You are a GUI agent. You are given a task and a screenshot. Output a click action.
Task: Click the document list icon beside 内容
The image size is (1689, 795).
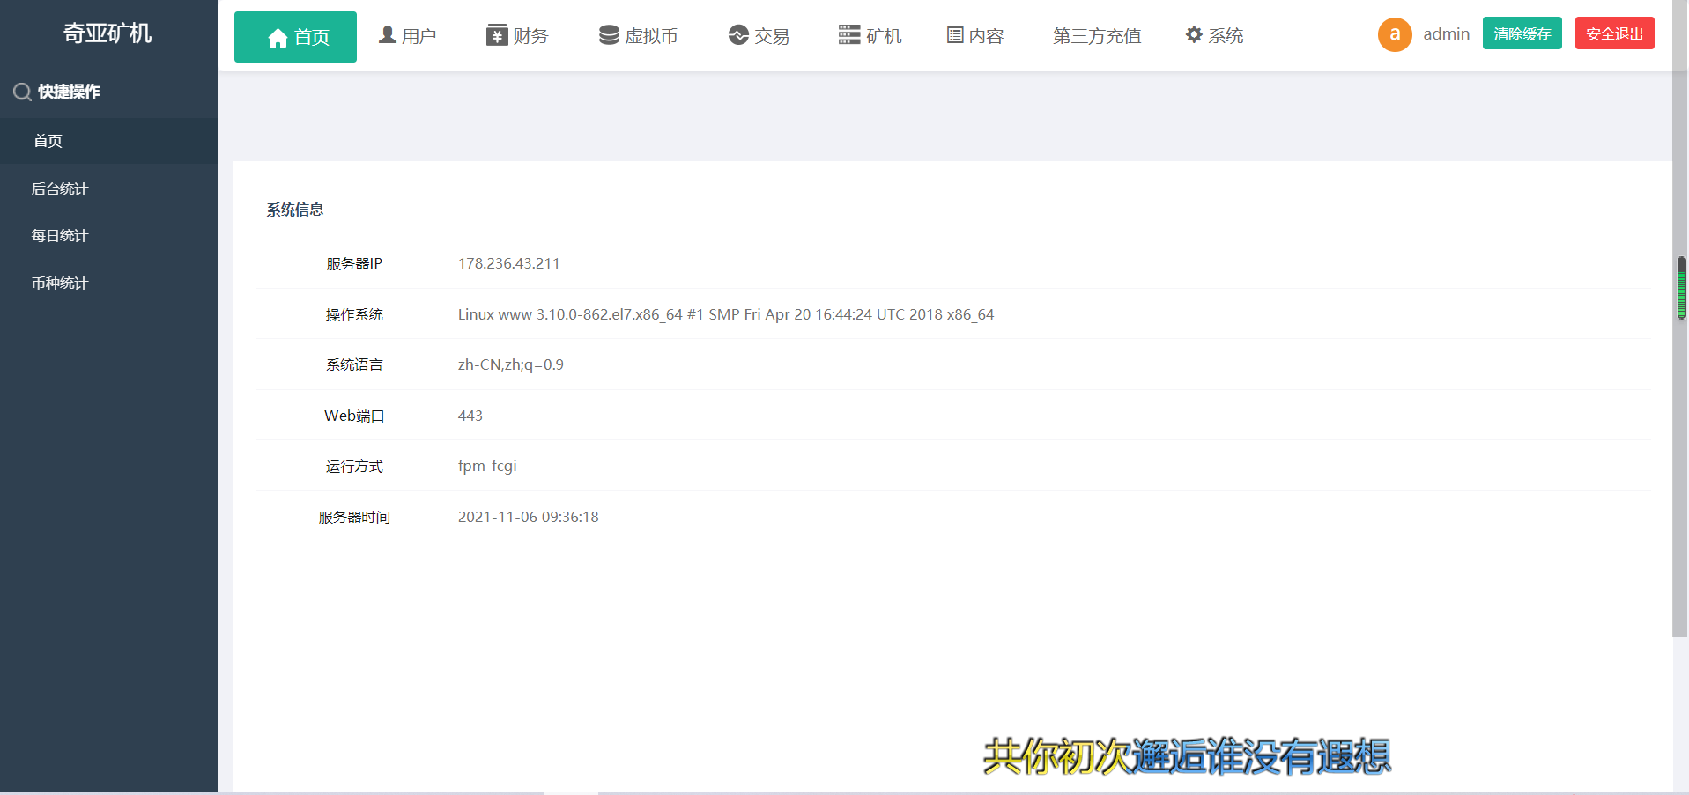tap(955, 35)
